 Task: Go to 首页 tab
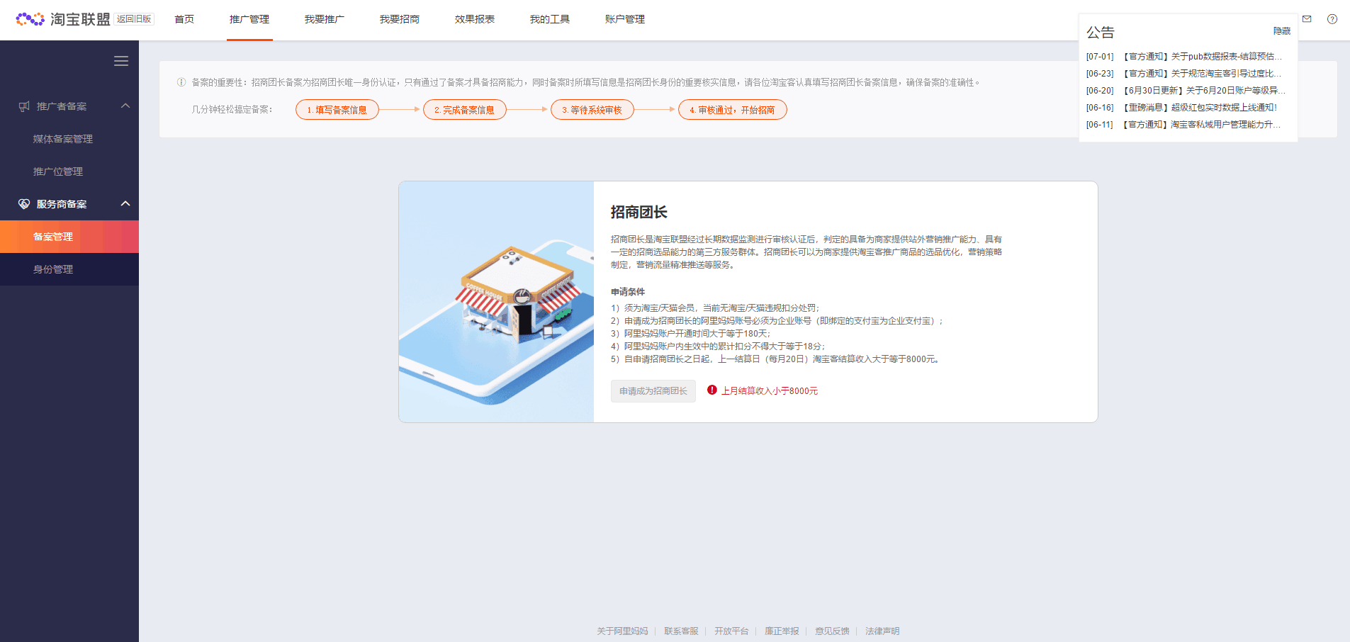tap(184, 19)
